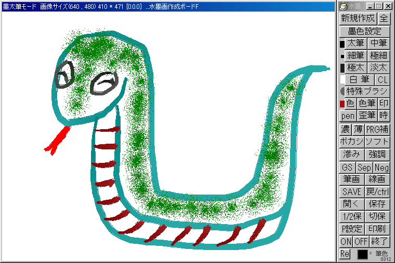Print the image with 印刷
395x263 pixels.
pyautogui.click(x=377, y=229)
